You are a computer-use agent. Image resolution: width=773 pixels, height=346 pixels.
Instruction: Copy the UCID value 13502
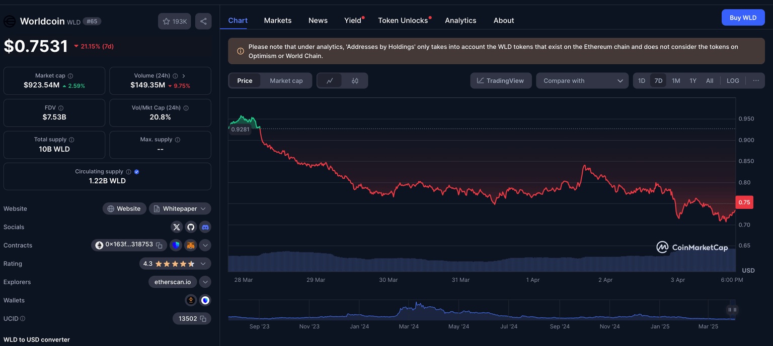[x=203, y=318]
